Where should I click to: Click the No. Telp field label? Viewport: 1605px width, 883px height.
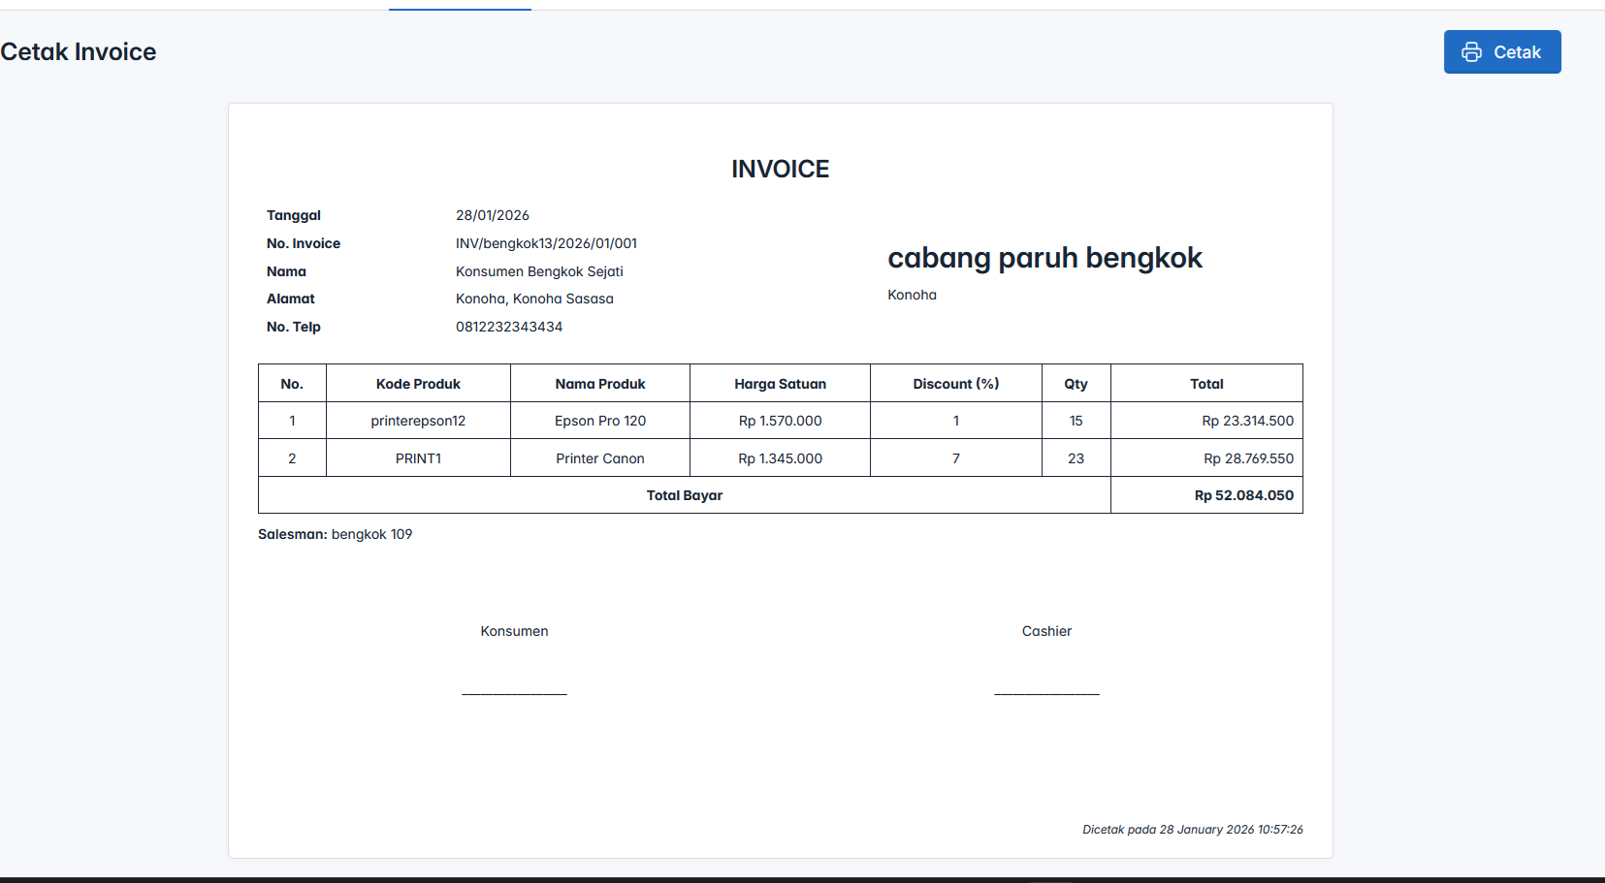pyautogui.click(x=294, y=327)
